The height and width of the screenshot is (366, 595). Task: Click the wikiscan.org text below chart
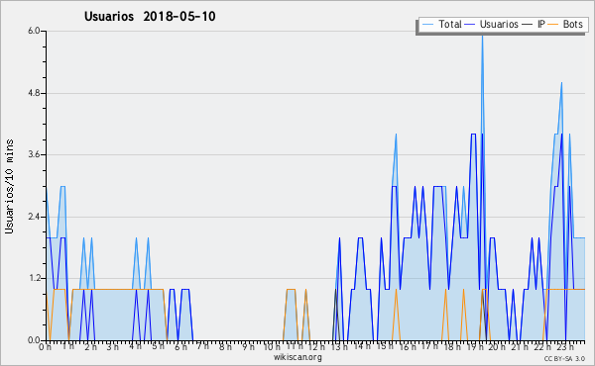(x=297, y=357)
